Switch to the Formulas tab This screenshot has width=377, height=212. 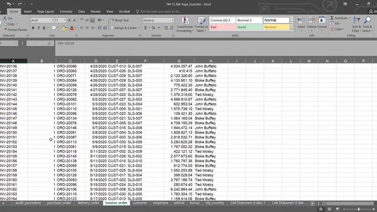[x=66, y=12]
